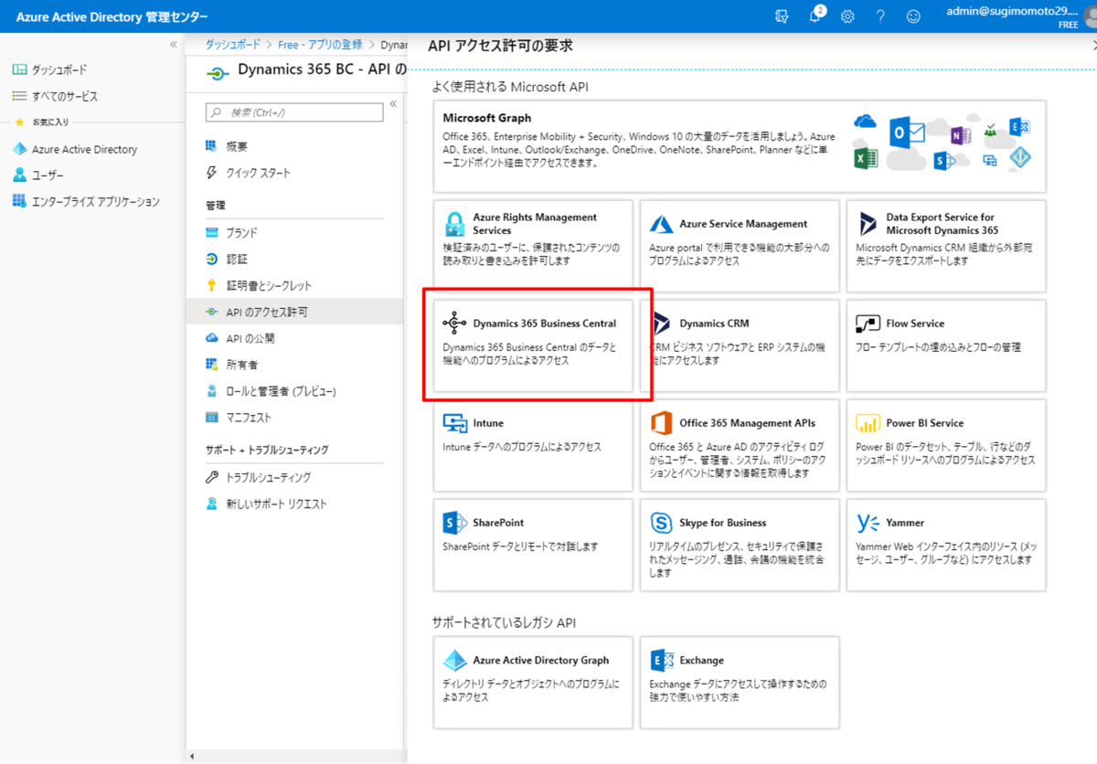Viewport: 1097px width, 764px height.
Task: Select Data Export Service for Dynamics 365
Action: pos(946,246)
